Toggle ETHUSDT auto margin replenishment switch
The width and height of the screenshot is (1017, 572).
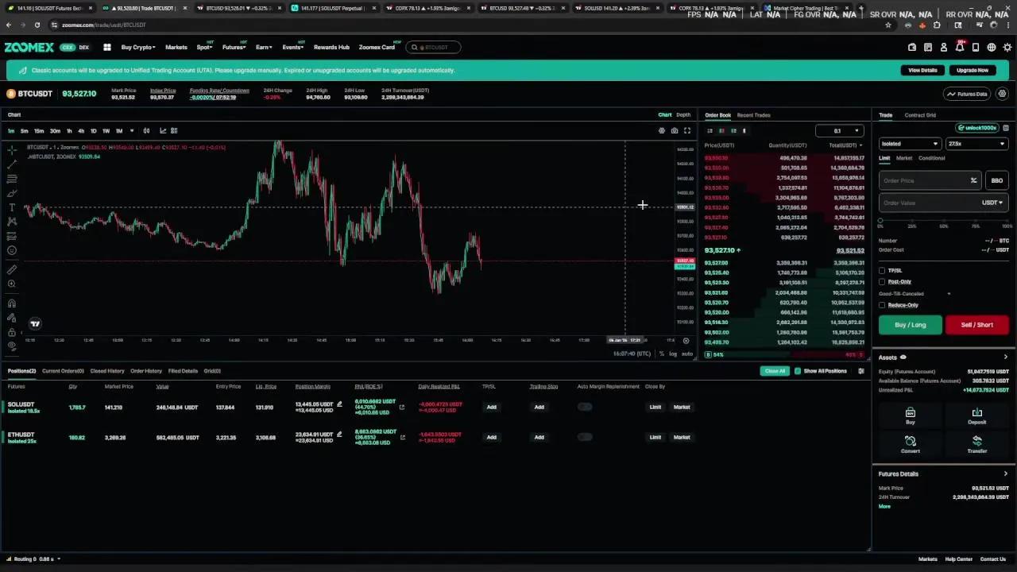coord(585,437)
